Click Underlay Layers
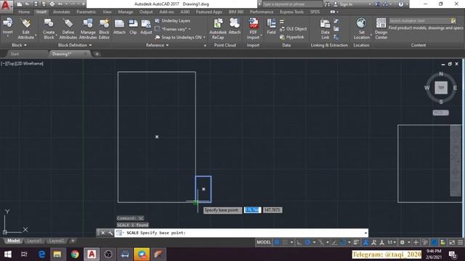Screen dimensions: 465x261 173,21
